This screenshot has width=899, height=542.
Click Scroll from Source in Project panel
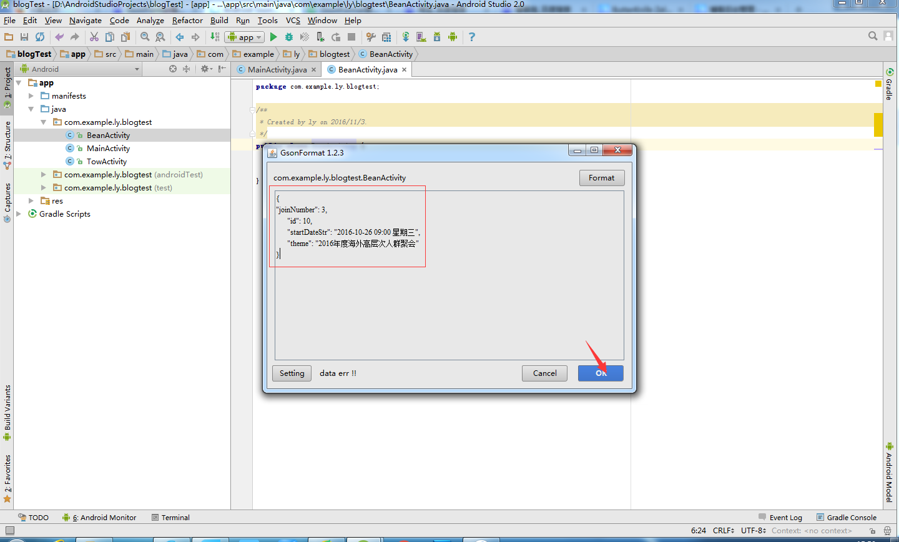pos(173,69)
